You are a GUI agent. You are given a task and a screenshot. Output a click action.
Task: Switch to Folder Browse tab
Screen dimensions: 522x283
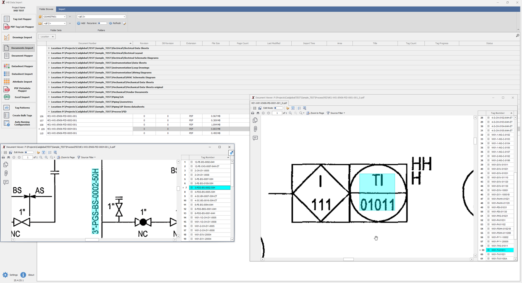[46, 9]
